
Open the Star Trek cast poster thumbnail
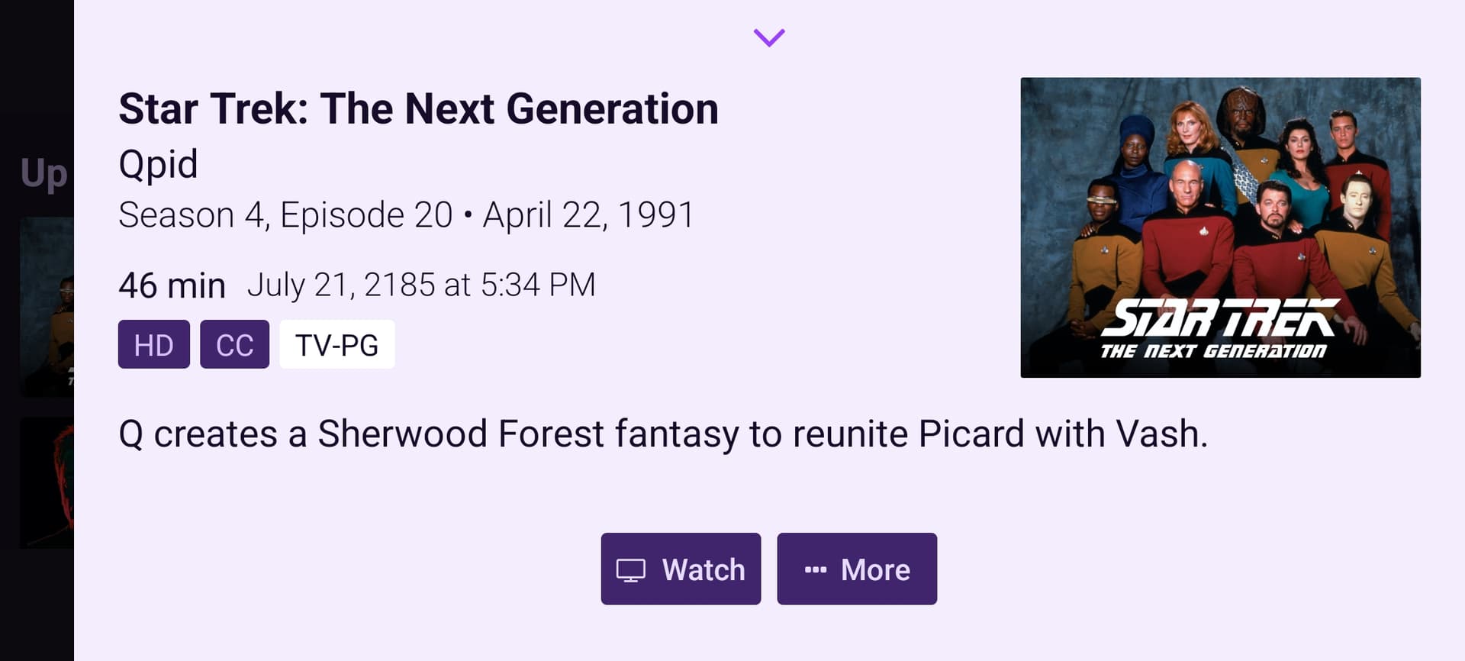(x=1220, y=227)
